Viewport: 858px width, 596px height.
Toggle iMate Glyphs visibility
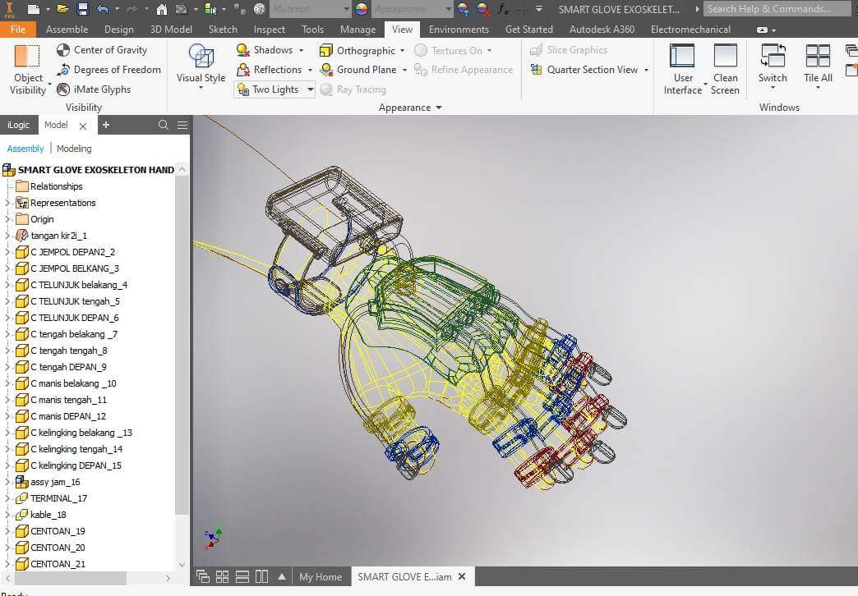[94, 89]
